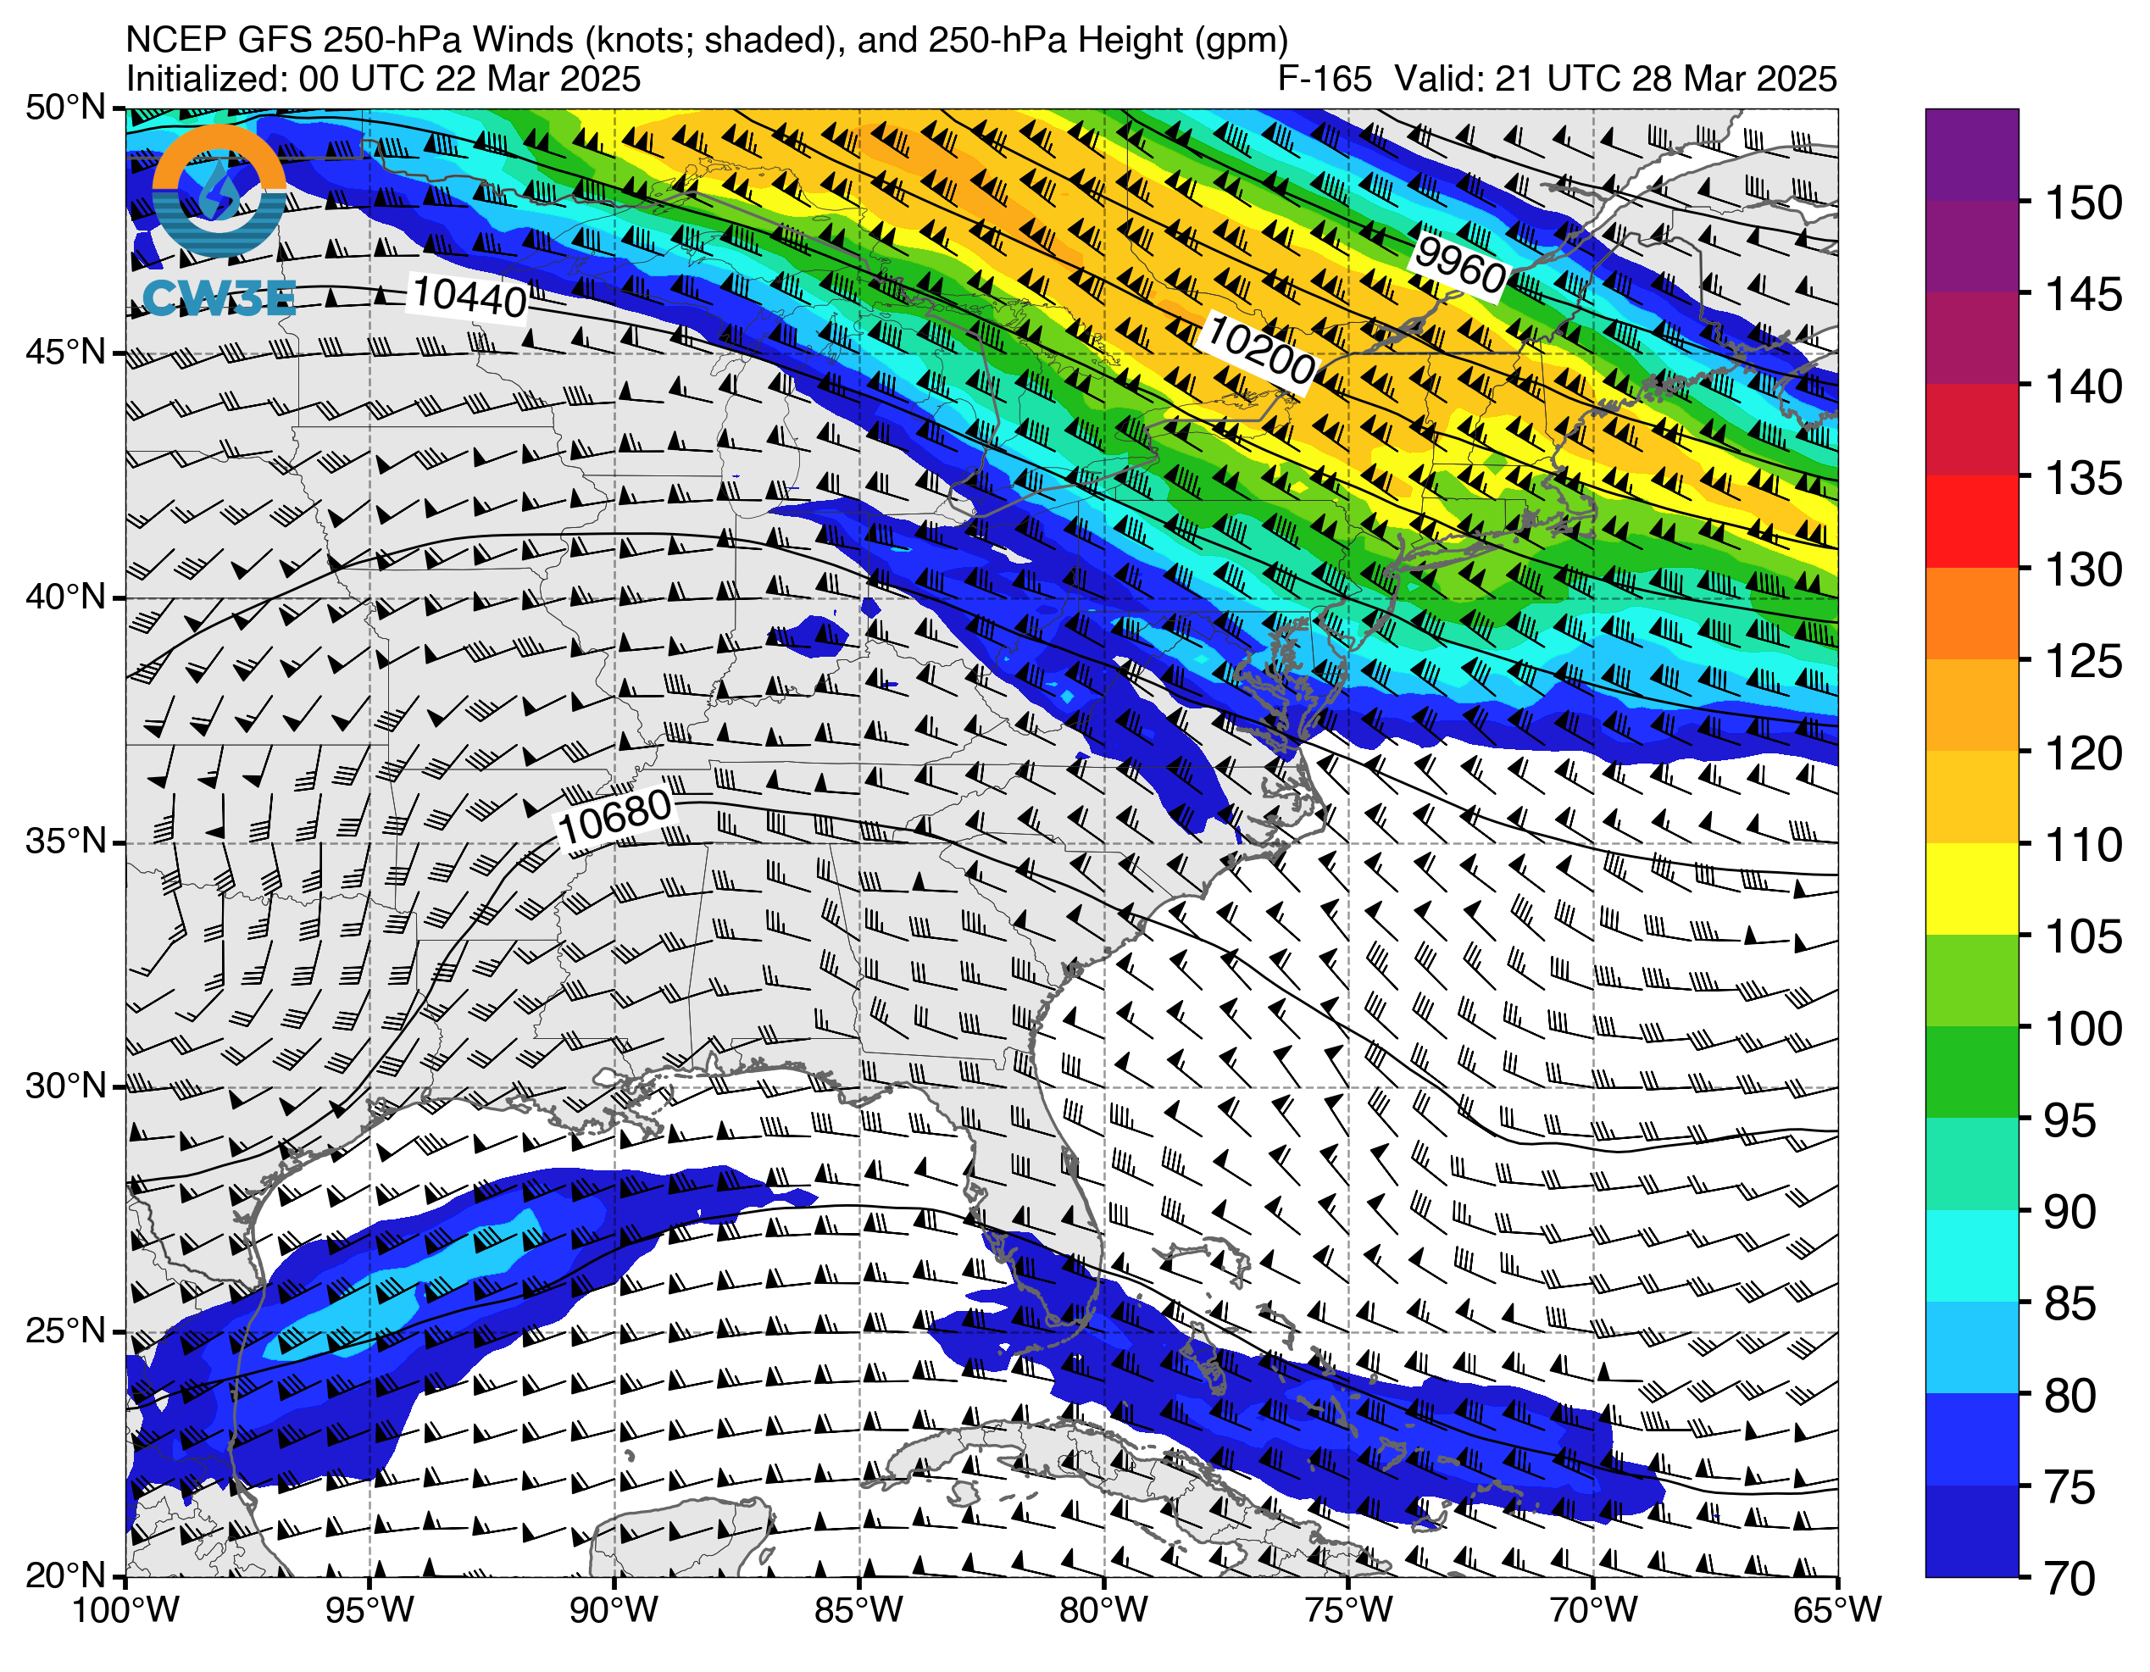
Task: Click the orange 125–130 knot colorbar segment
Action: point(1972,614)
